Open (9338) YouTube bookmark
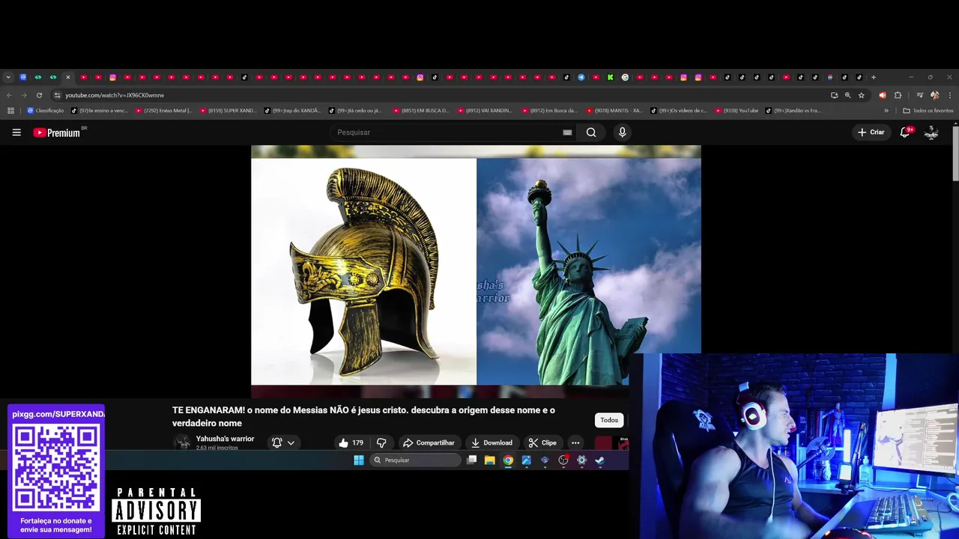Screen dimensions: 959x539 (x=736, y=111)
